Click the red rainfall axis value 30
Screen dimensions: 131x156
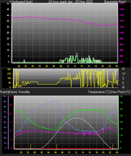pyautogui.click(x=11, y=96)
